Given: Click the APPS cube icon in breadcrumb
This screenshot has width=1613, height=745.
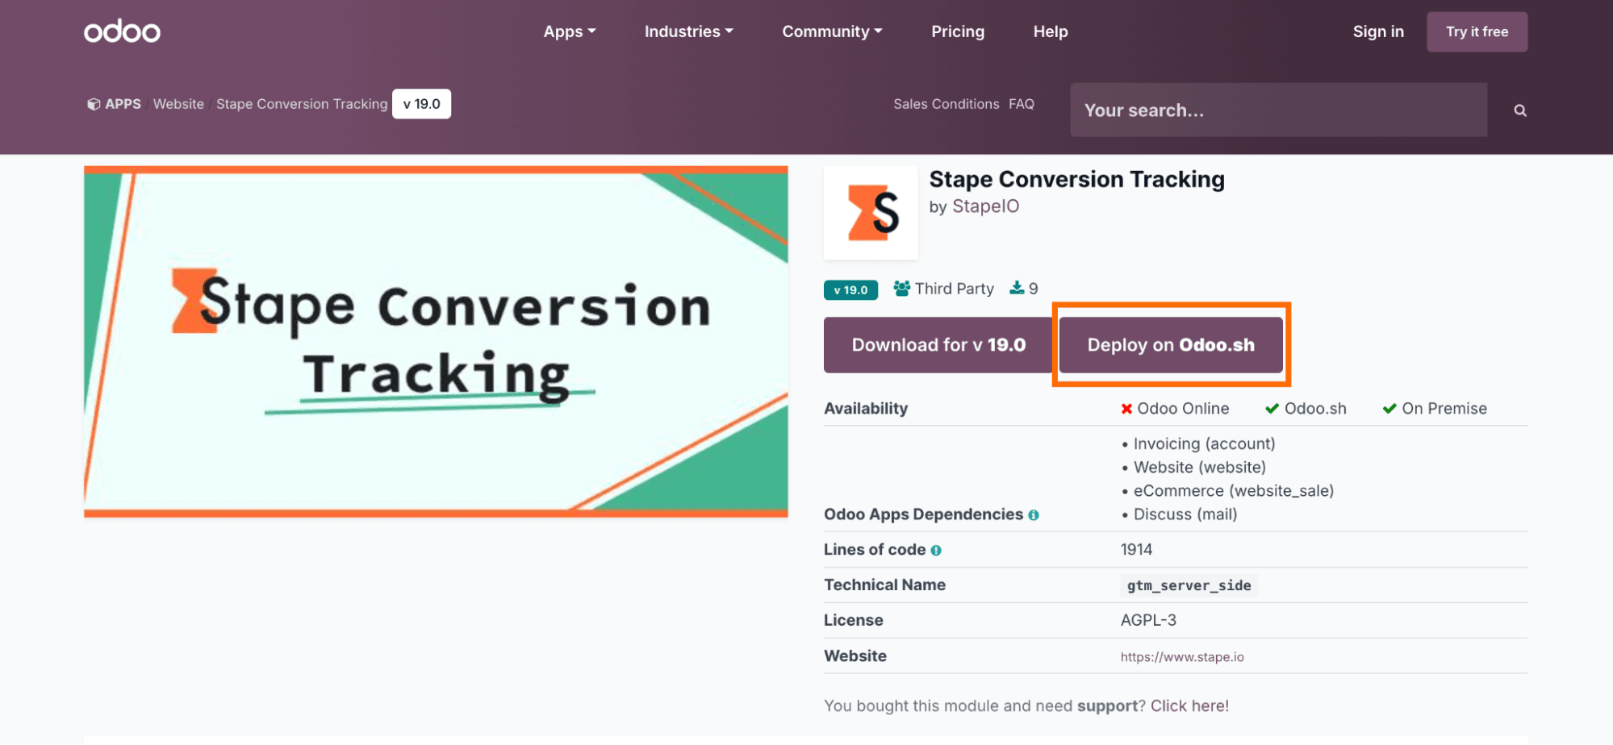Looking at the screenshot, I should pos(94,103).
